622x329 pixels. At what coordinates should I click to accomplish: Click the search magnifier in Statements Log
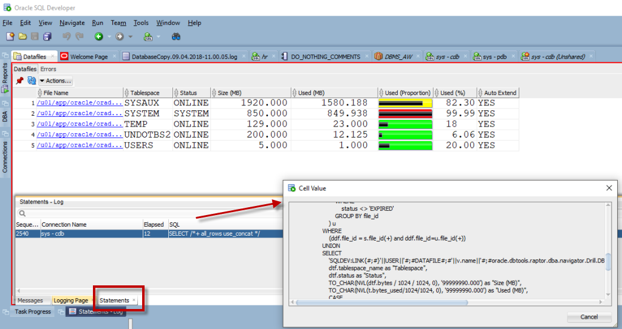22,213
